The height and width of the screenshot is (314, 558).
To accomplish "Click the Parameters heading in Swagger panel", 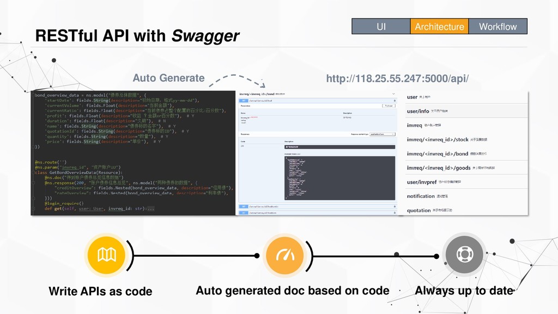I will point(246,106).
